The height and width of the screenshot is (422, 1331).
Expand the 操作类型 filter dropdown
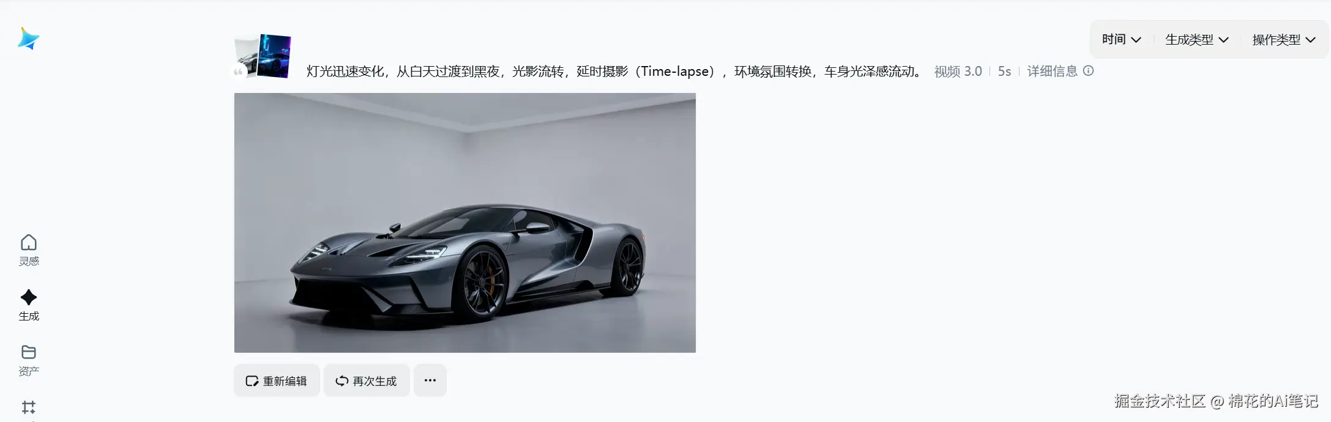[1283, 39]
